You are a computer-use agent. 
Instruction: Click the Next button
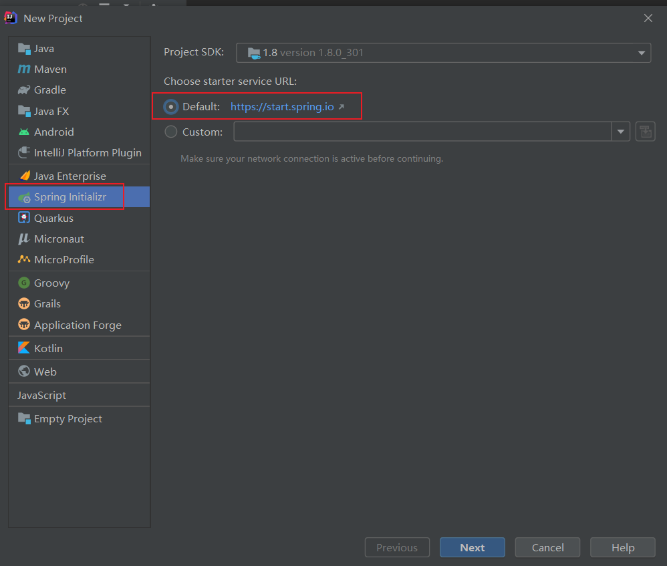(472, 547)
